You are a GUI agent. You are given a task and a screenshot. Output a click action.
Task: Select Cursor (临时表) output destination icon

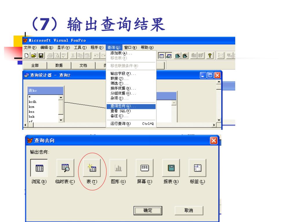(65, 168)
